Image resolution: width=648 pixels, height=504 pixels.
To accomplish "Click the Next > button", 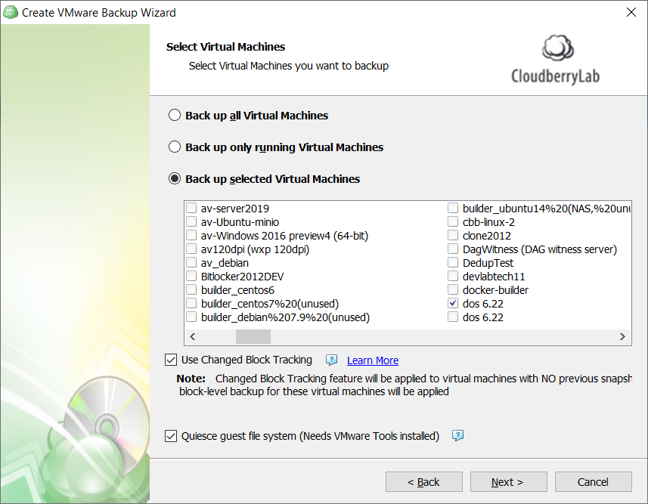I will [x=508, y=482].
